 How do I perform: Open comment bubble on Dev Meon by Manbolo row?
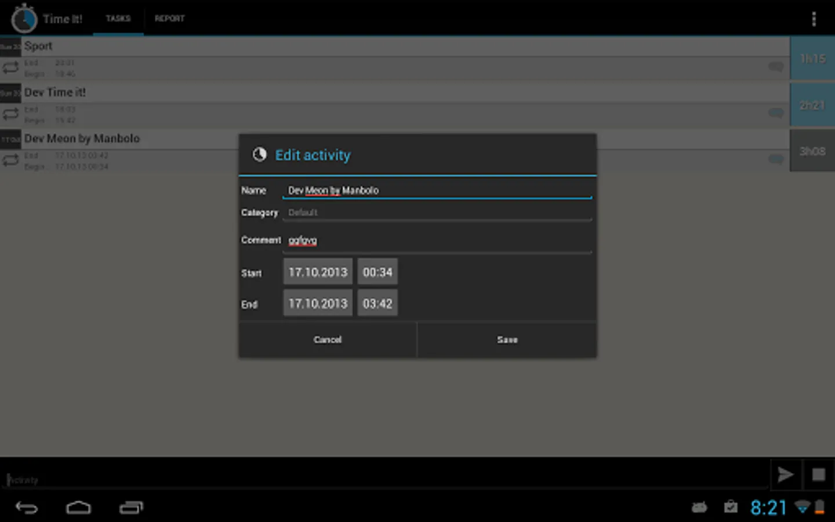[x=776, y=159]
